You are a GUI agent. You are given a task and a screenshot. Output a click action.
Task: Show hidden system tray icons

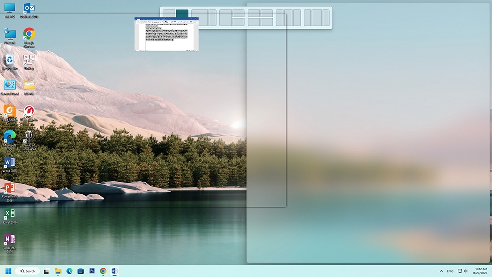click(x=441, y=271)
